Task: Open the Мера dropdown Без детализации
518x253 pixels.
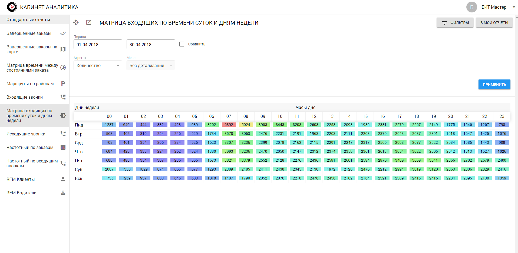Action: click(x=151, y=65)
